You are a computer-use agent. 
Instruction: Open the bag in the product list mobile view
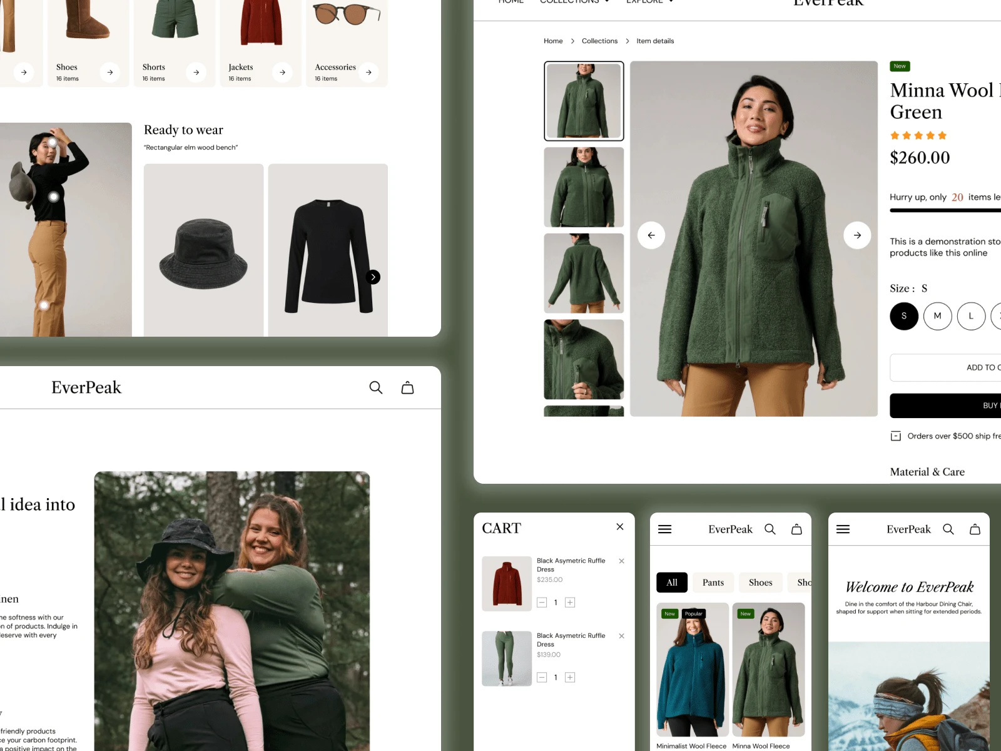[x=796, y=529]
